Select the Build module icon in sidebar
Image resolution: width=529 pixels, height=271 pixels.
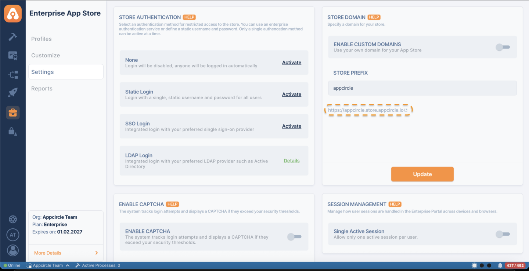(x=12, y=37)
